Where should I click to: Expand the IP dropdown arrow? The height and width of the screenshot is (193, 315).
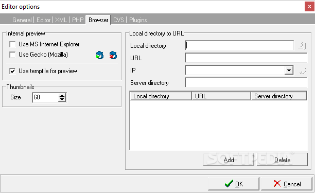coord(289,71)
